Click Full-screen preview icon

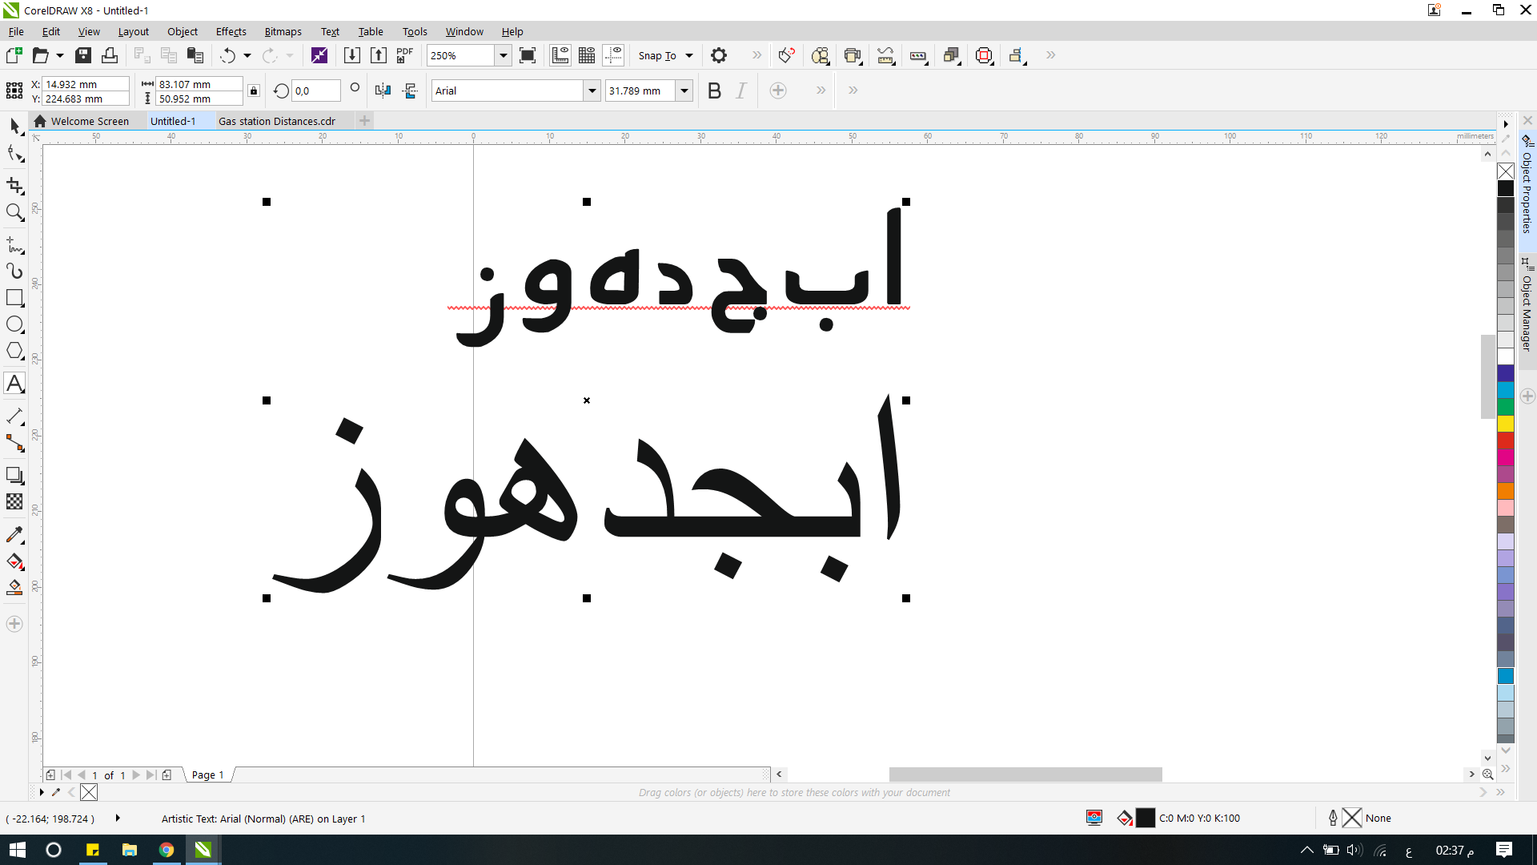click(x=528, y=55)
